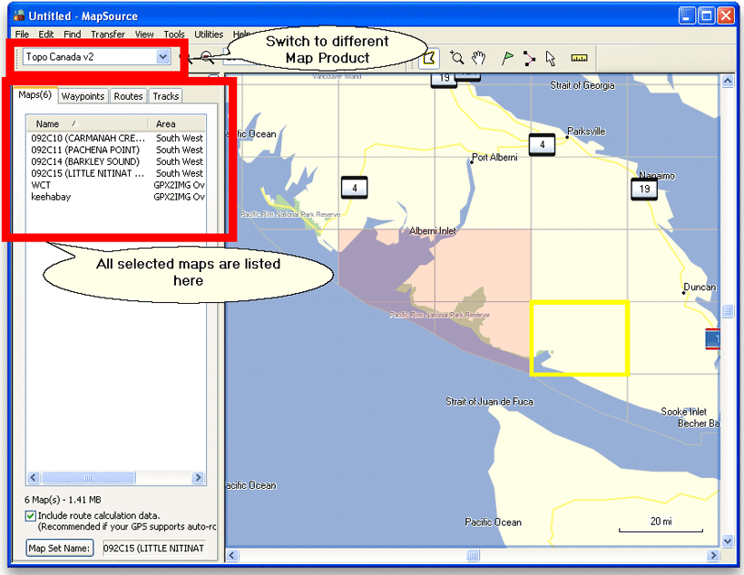The width and height of the screenshot is (744, 575).
Task: Open the View menu
Action: (x=143, y=34)
